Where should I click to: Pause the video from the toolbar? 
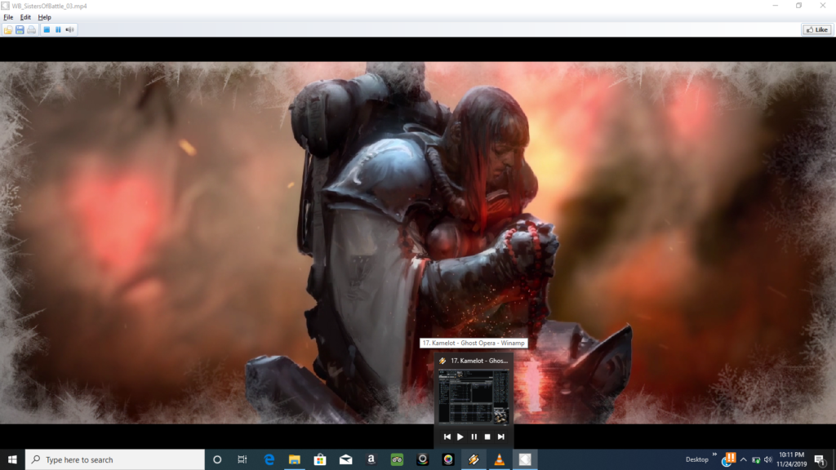pos(58,30)
